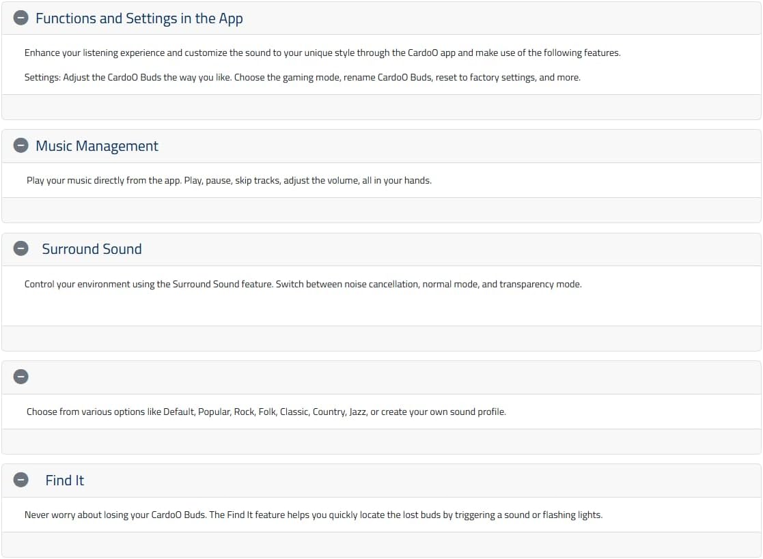The image size is (763, 559).
Task: Click the minus icon next to Surround Sound
Action: (21, 249)
